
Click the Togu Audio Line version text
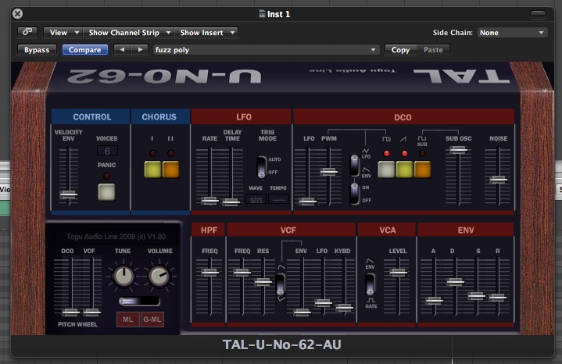click(116, 237)
